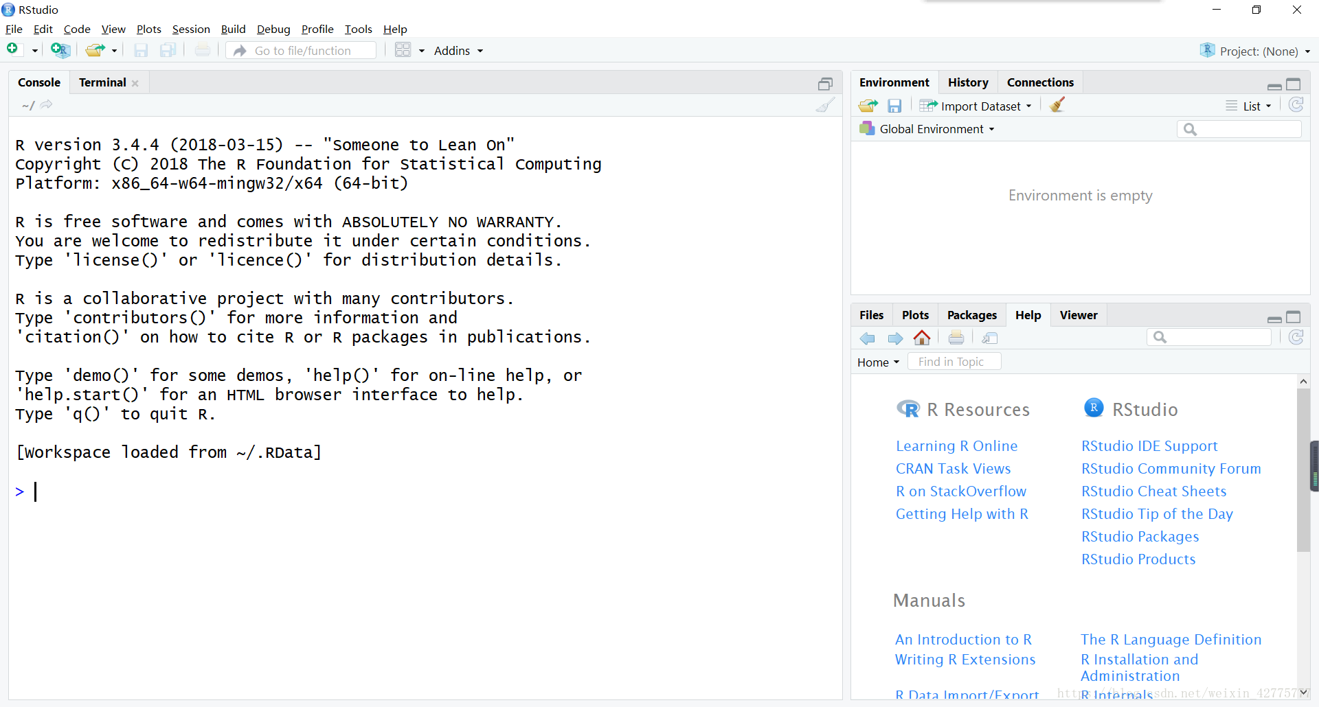Click the Workspace Panes grid icon
The height and width of the screenshot is (707, 1319).
click(x=403, y=50)
